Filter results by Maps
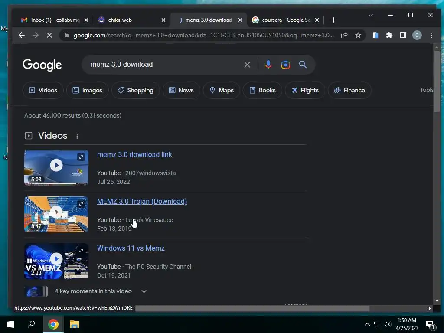Screen dimensions: 444x333 [x=222, y=90]
